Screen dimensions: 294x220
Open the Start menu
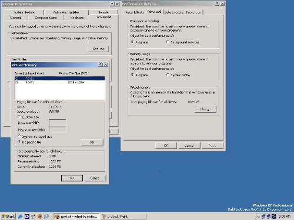[8, 216]
